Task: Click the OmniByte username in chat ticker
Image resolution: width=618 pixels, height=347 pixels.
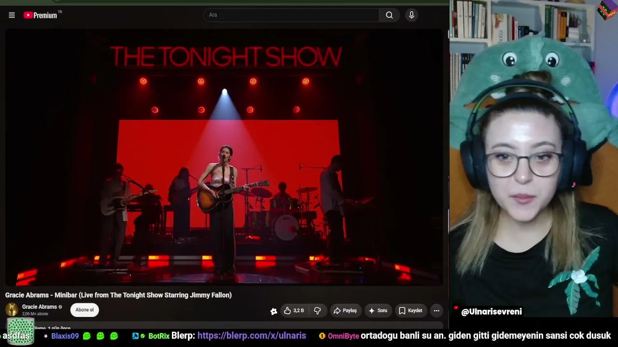Action: [343, 336]
